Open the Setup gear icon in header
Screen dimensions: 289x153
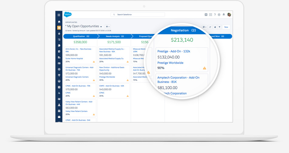(219, 15)
